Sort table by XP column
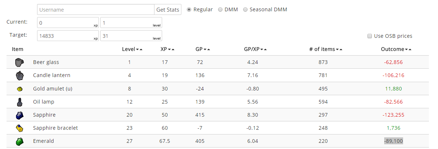 (x=167, y=49)
